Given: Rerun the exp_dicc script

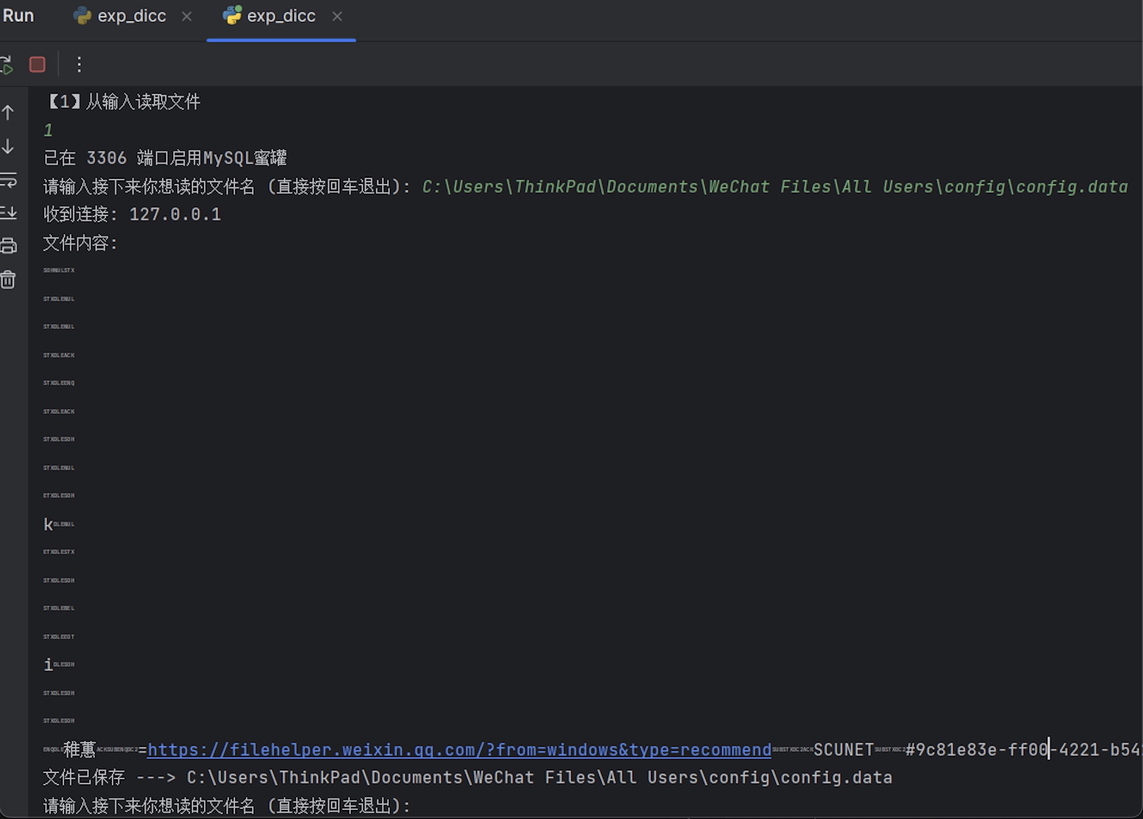Looking at the screenshot, I should tap(7, 65).
